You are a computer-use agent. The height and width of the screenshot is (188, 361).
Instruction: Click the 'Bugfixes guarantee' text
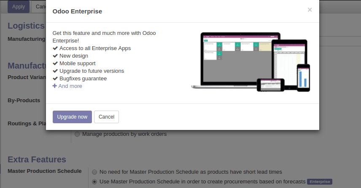tap(83, 79)
